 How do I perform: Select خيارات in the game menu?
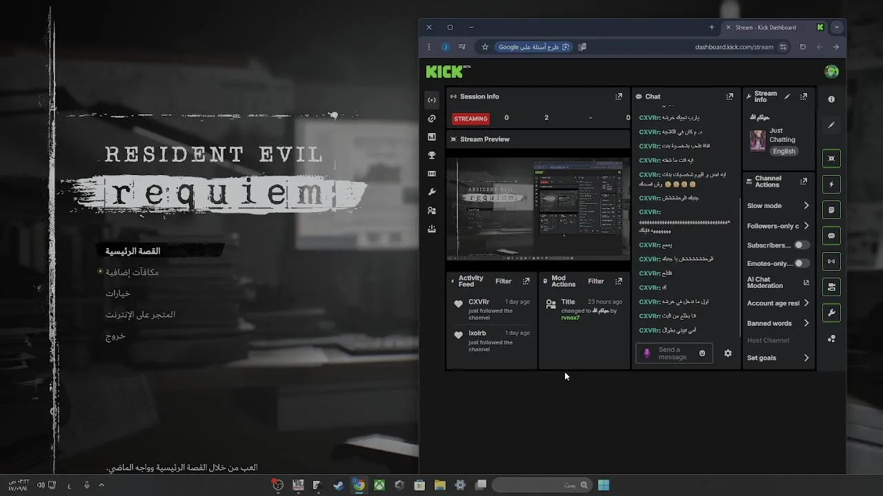click(118, 293)
